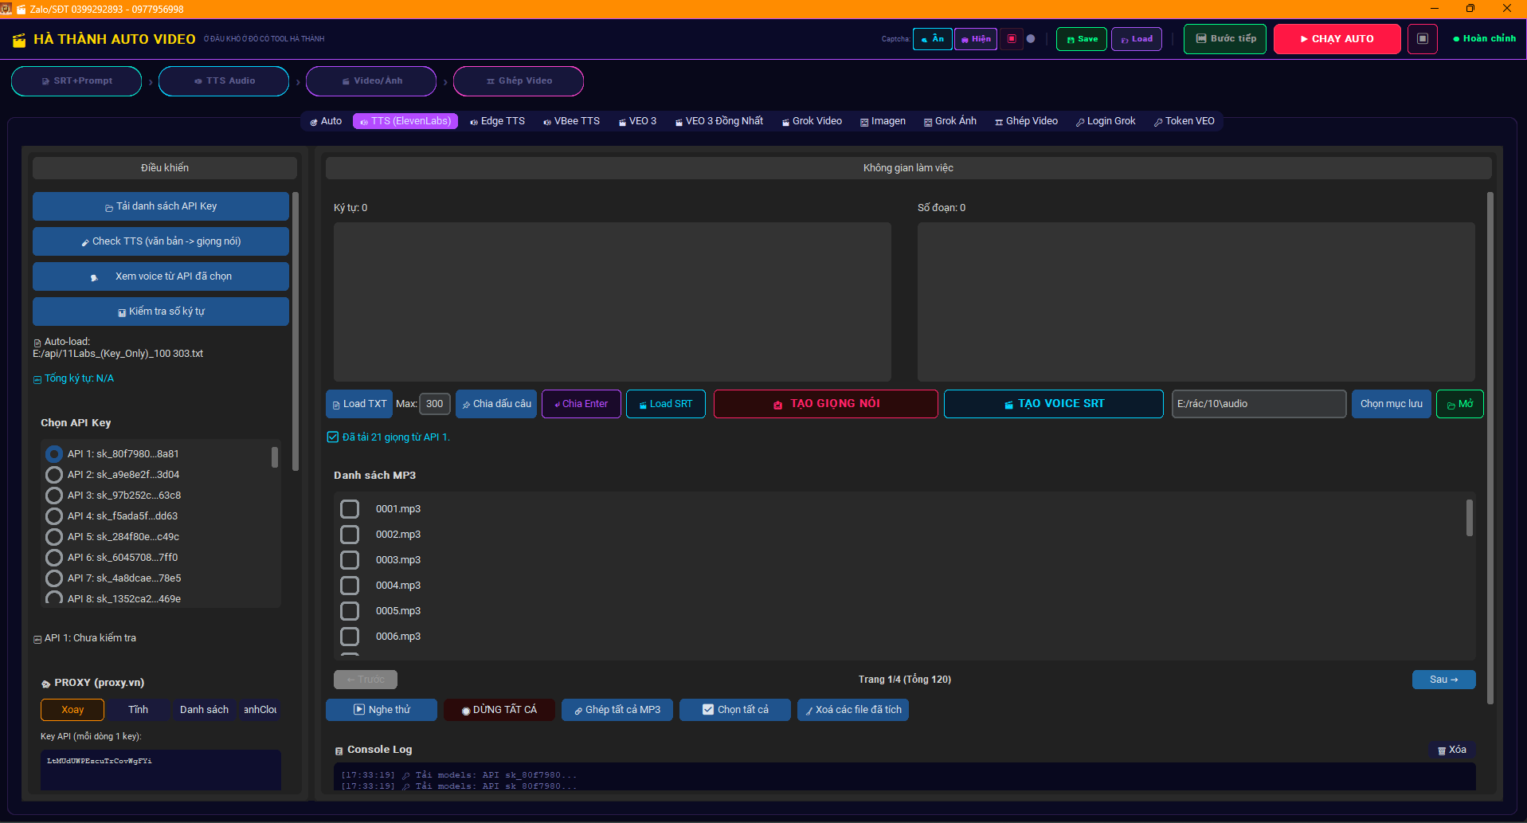Click Tải danh sách API Key
1527x823 pixels.
click(x=161, y=206)
